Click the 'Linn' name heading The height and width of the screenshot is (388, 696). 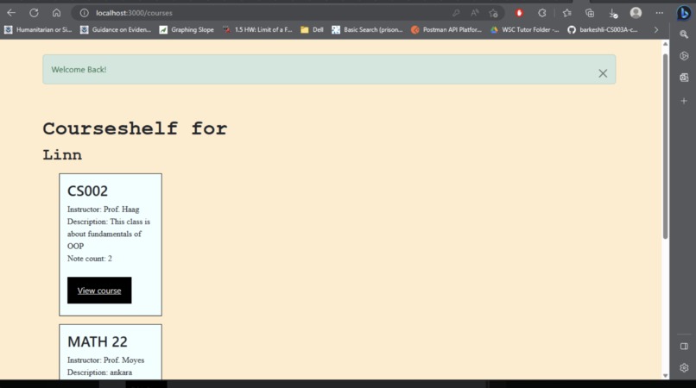point(62,154)
